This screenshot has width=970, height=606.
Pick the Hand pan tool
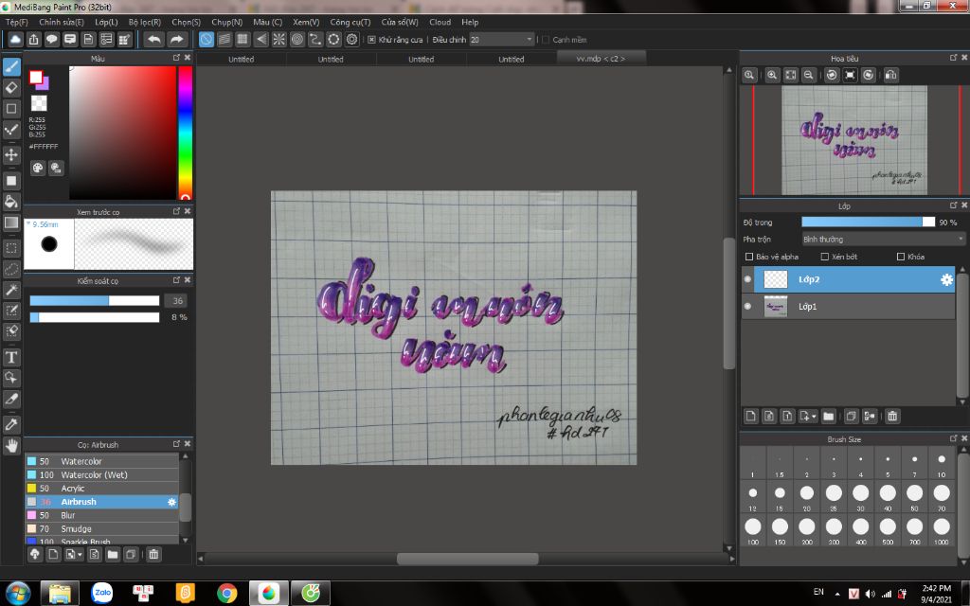[12, 445]
